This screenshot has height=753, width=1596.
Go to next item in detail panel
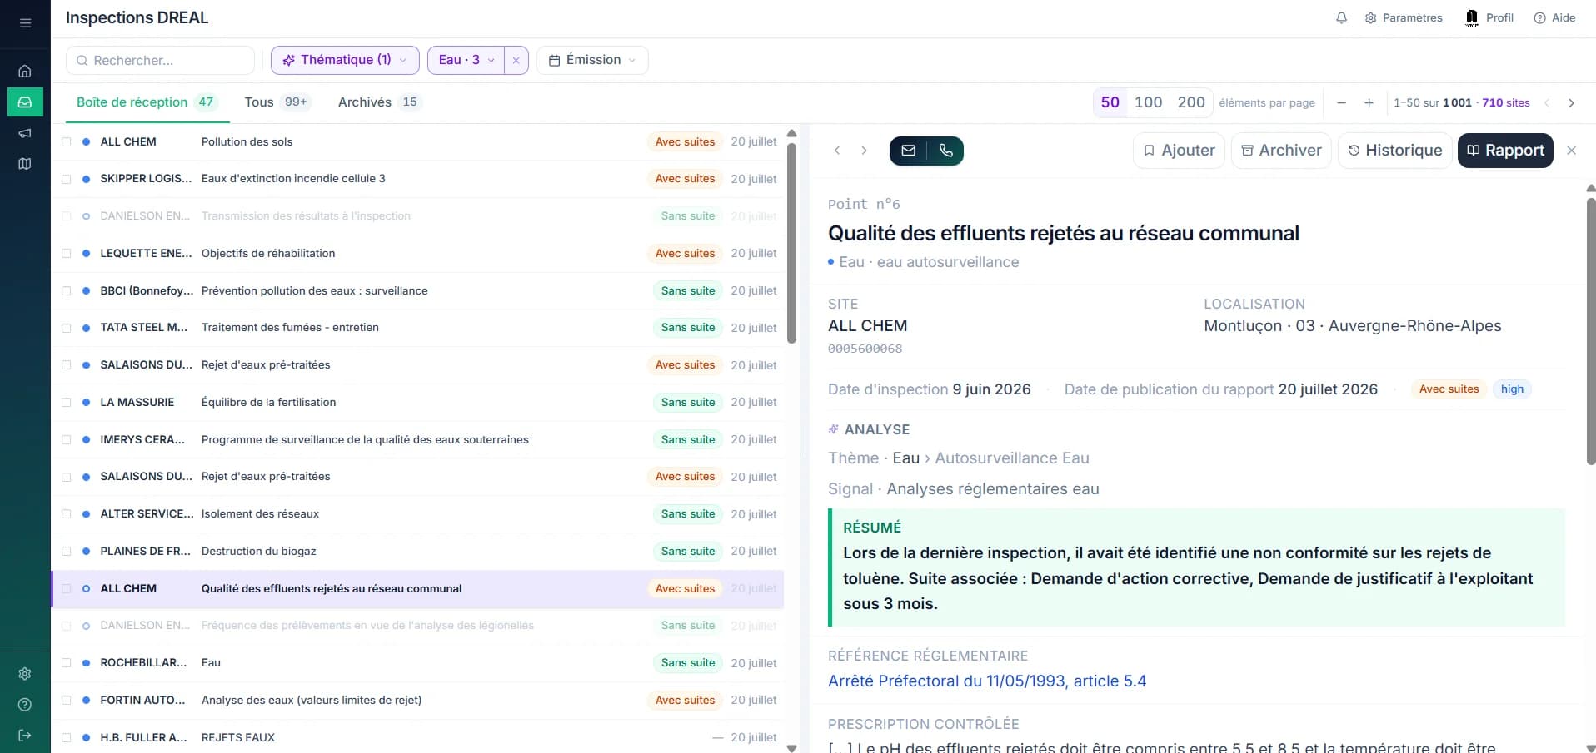(864, 151)
